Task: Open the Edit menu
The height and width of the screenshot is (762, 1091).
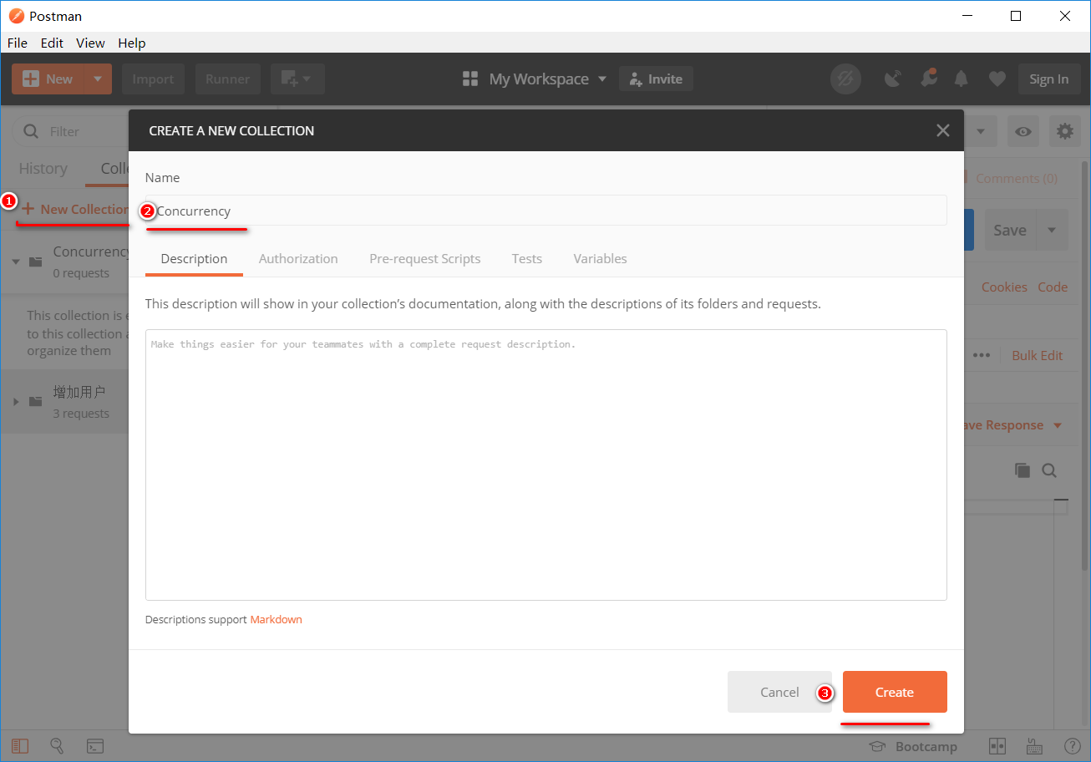Action: (x=52, y=43)
